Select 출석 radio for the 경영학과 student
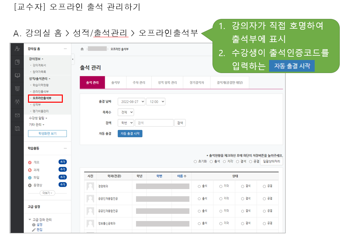This screenshot has height=236, width=343. tap(199, 186)
